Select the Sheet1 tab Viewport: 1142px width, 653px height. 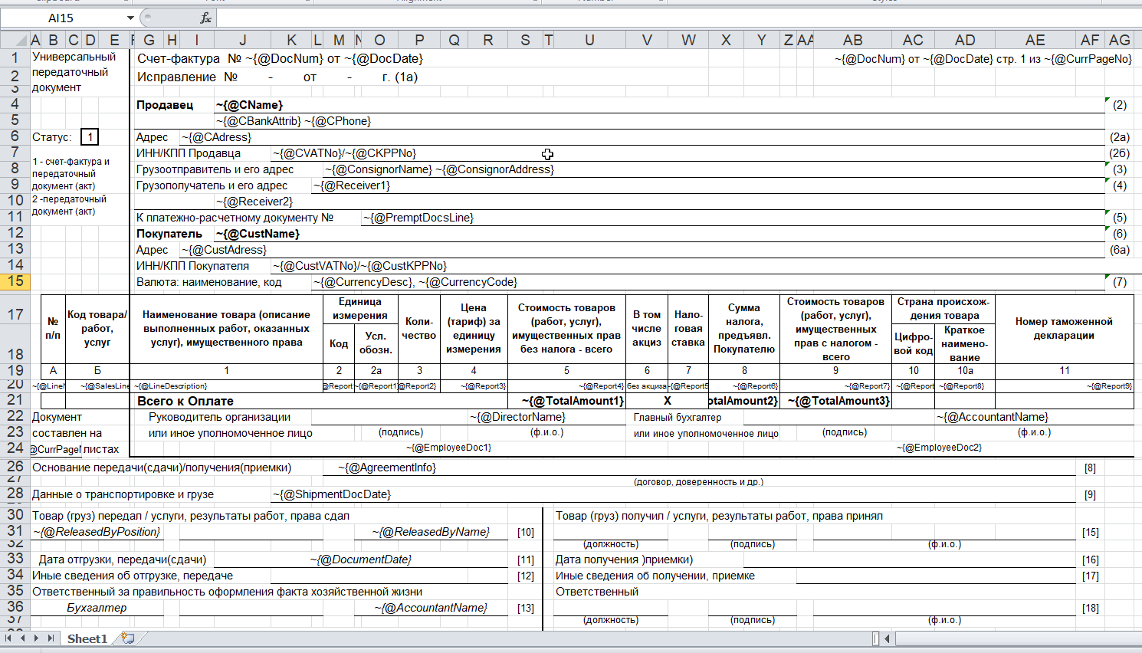(87, 638)
